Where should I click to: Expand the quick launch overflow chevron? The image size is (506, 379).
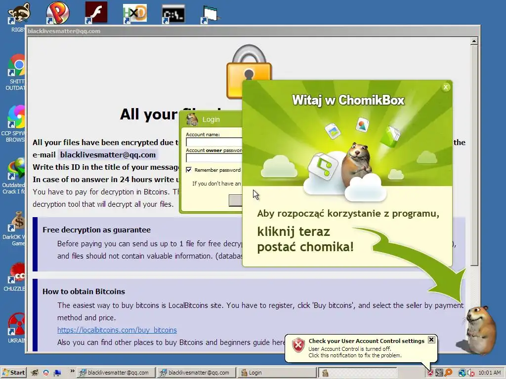click(x=72, y=371)
